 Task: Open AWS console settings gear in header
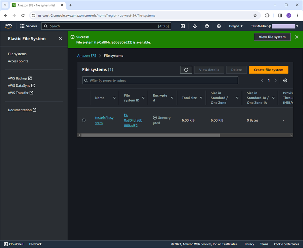219,26
